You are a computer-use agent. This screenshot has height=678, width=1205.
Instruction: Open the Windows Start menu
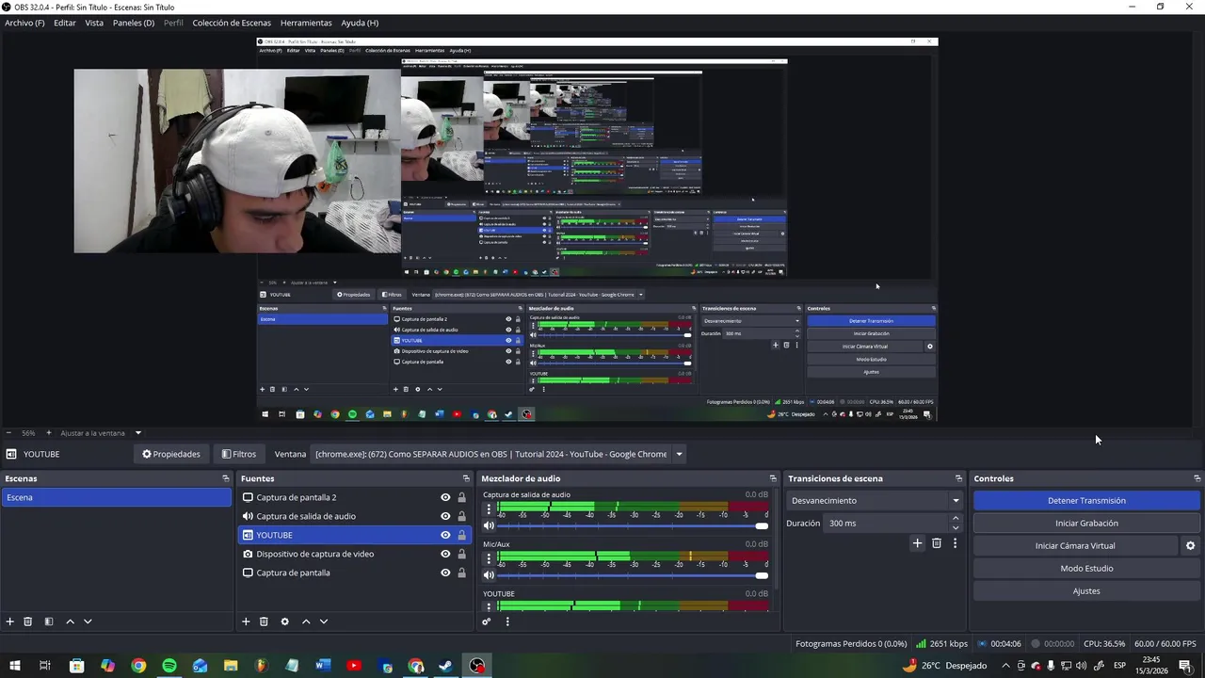point(15,666)
